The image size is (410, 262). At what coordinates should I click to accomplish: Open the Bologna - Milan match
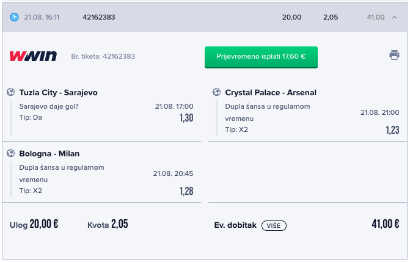[x=49, y=153]
